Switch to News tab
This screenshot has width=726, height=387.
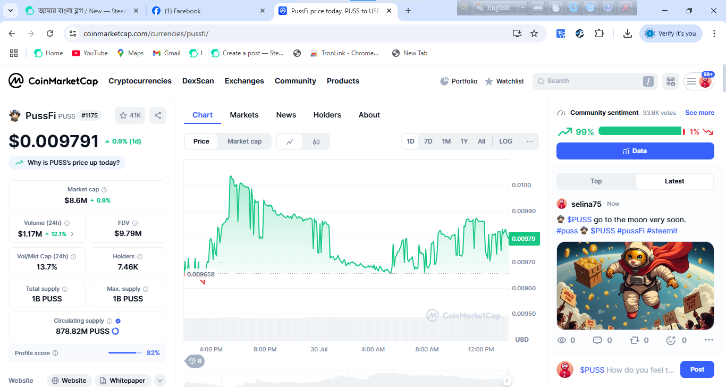coord(286,115)
